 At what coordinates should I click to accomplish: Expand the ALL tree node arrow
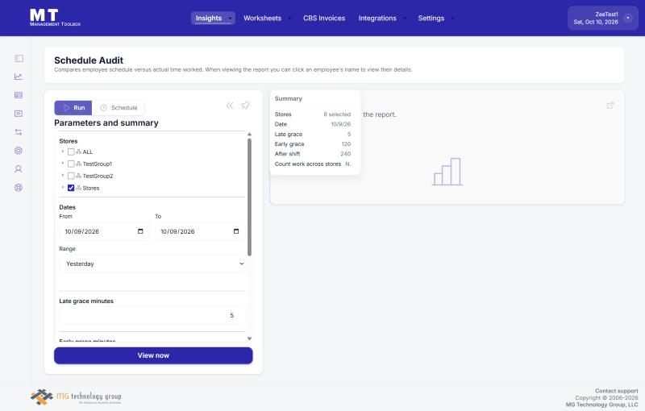[x=63, y=152]
